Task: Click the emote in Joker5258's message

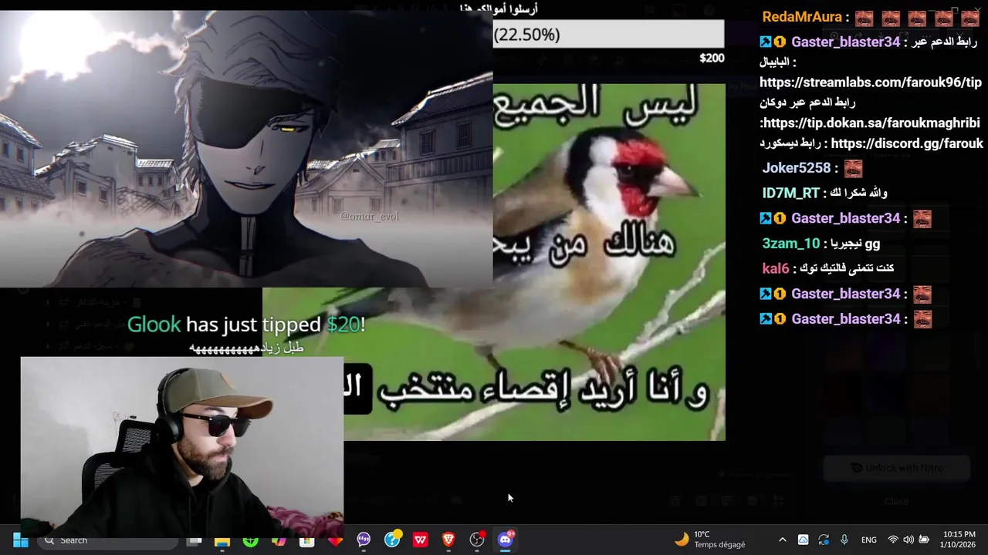Action: [x=853, y=168]
